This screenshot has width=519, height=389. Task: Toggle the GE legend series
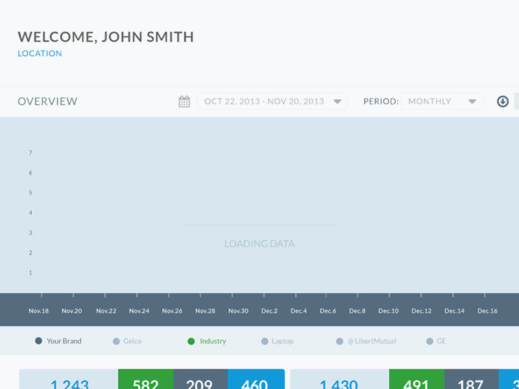click(x=436, y=341)
